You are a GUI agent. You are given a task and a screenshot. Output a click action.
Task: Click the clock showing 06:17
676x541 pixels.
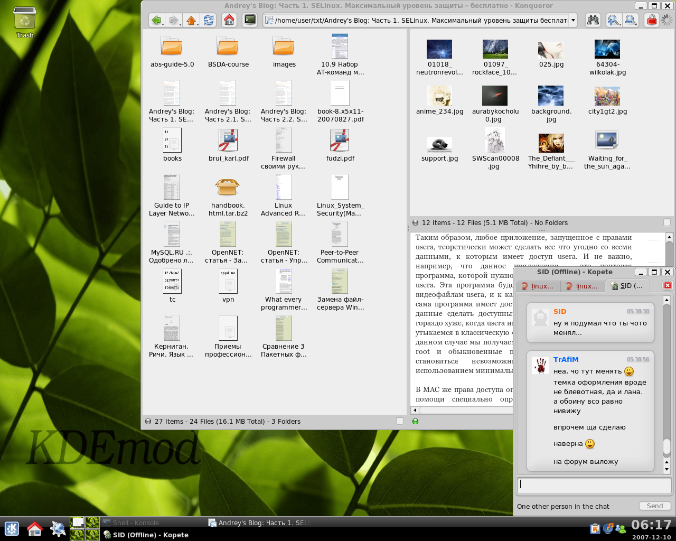point(651,525)
